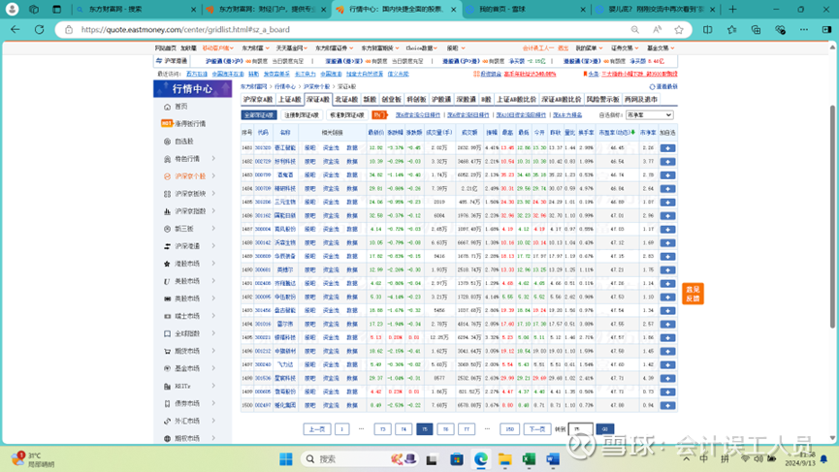The height and width of the screenshot is (472, 839).
Task: Add page to favorites with star icon
Action: 679,29
